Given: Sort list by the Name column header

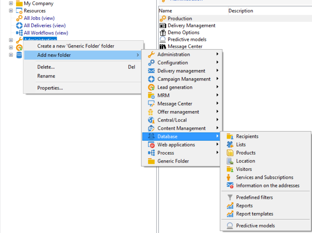Looking at the screenshot, I should [x=166, y=11].
